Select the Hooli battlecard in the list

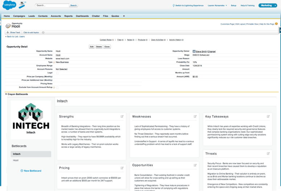(x=16, y=160)
